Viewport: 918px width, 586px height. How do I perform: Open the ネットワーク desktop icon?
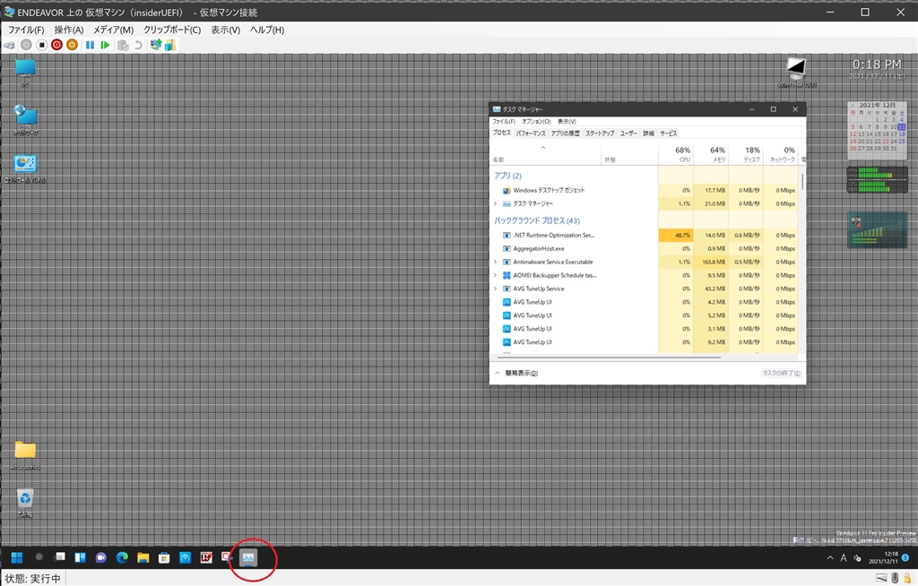[25, 120]
